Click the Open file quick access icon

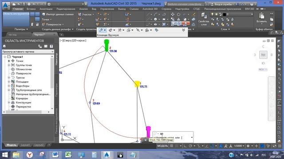(x=19, y=4)
